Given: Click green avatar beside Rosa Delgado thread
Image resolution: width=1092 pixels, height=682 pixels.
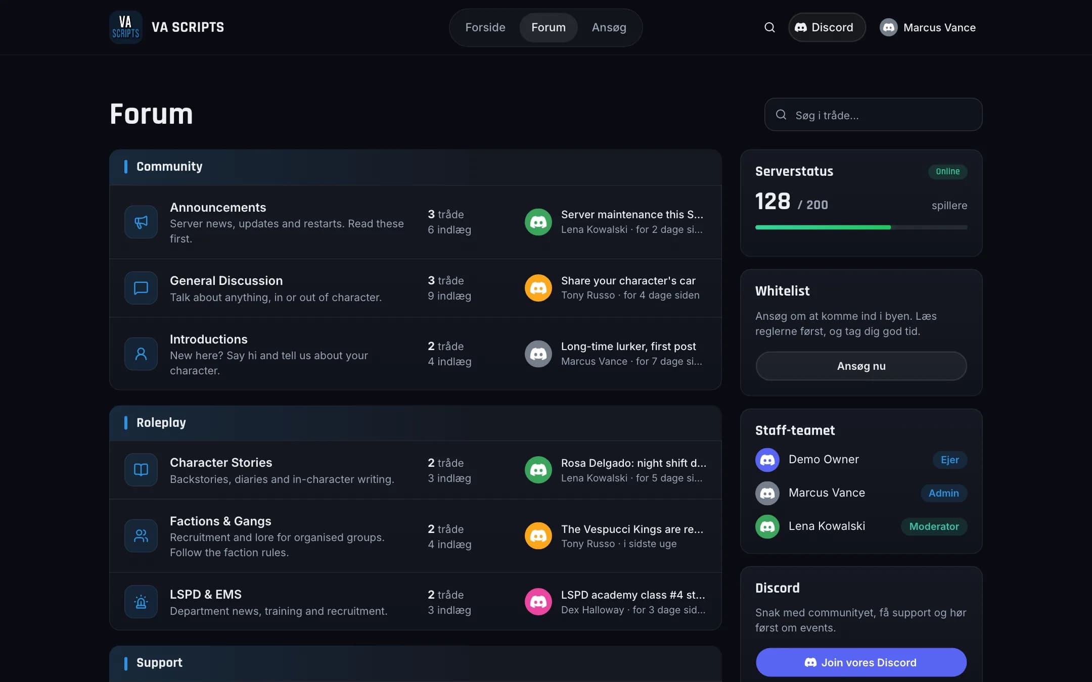Looking at the screenshot, I should click(538, 470).
